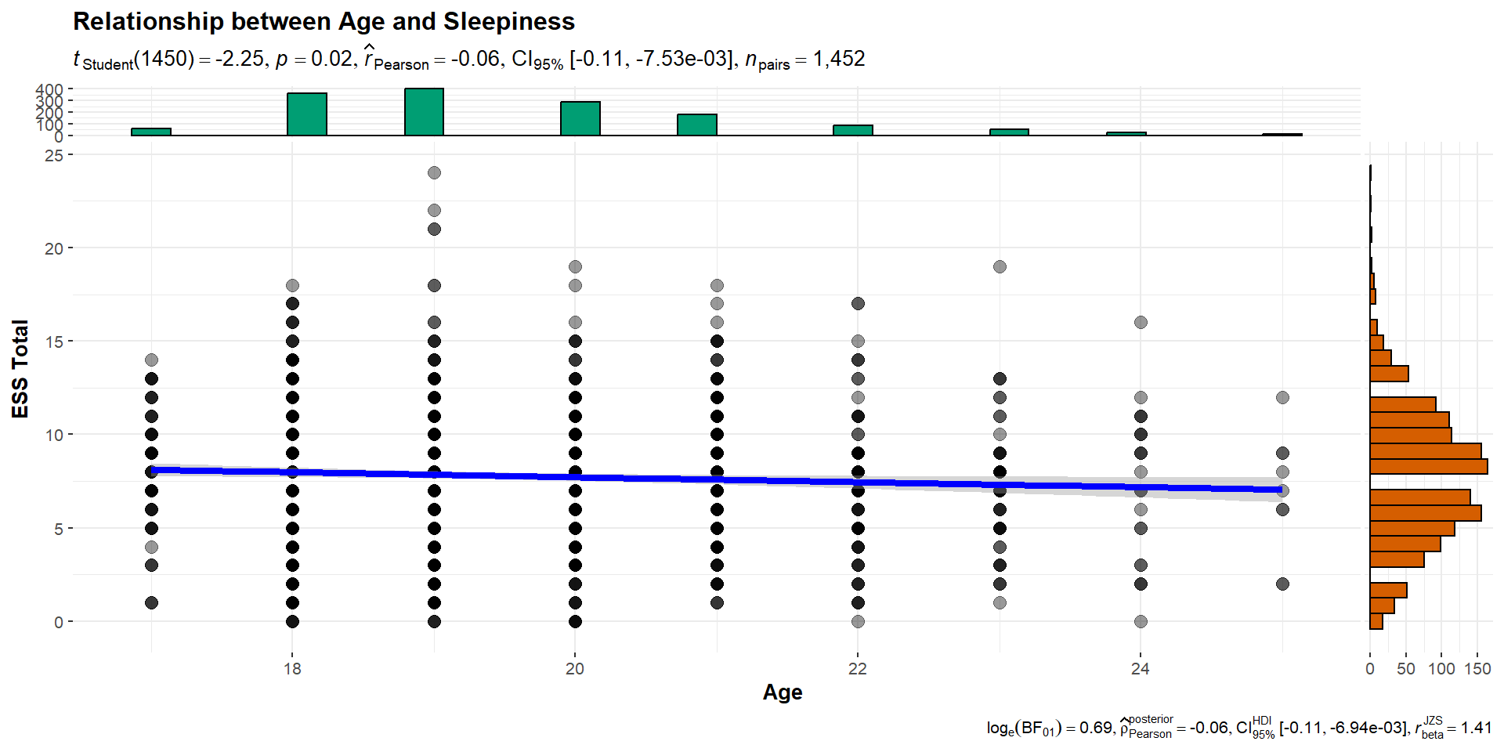Click the y-axis tick label 25

tap(54, 156)
